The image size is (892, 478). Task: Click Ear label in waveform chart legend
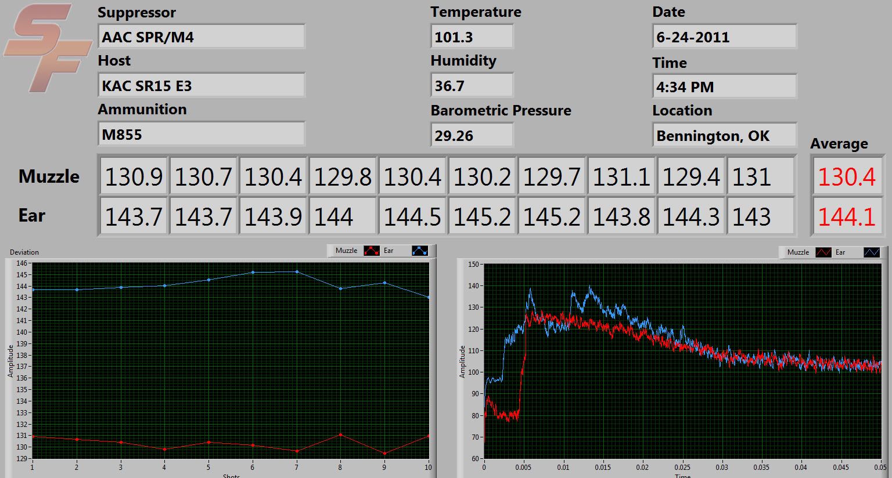tap(840, 252)
